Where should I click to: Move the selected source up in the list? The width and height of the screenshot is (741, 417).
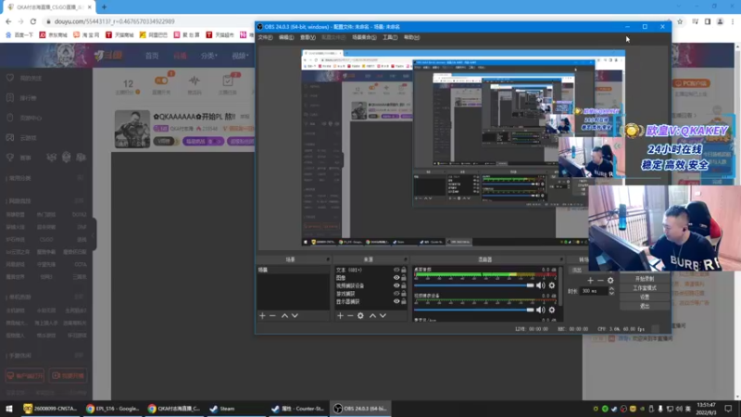(372, 315)
